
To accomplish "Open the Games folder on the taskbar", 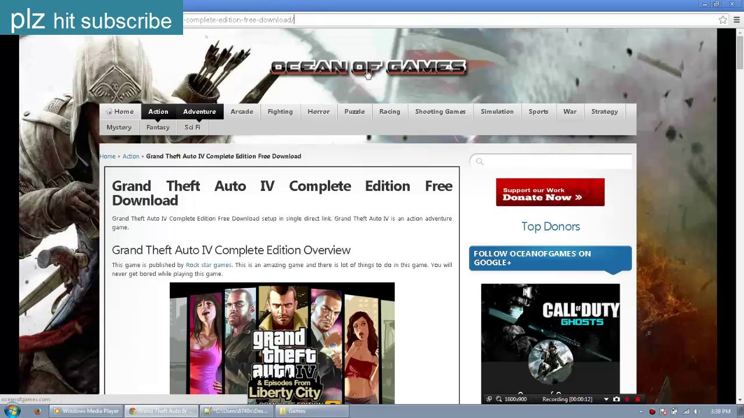I will (x=312, y=411).
